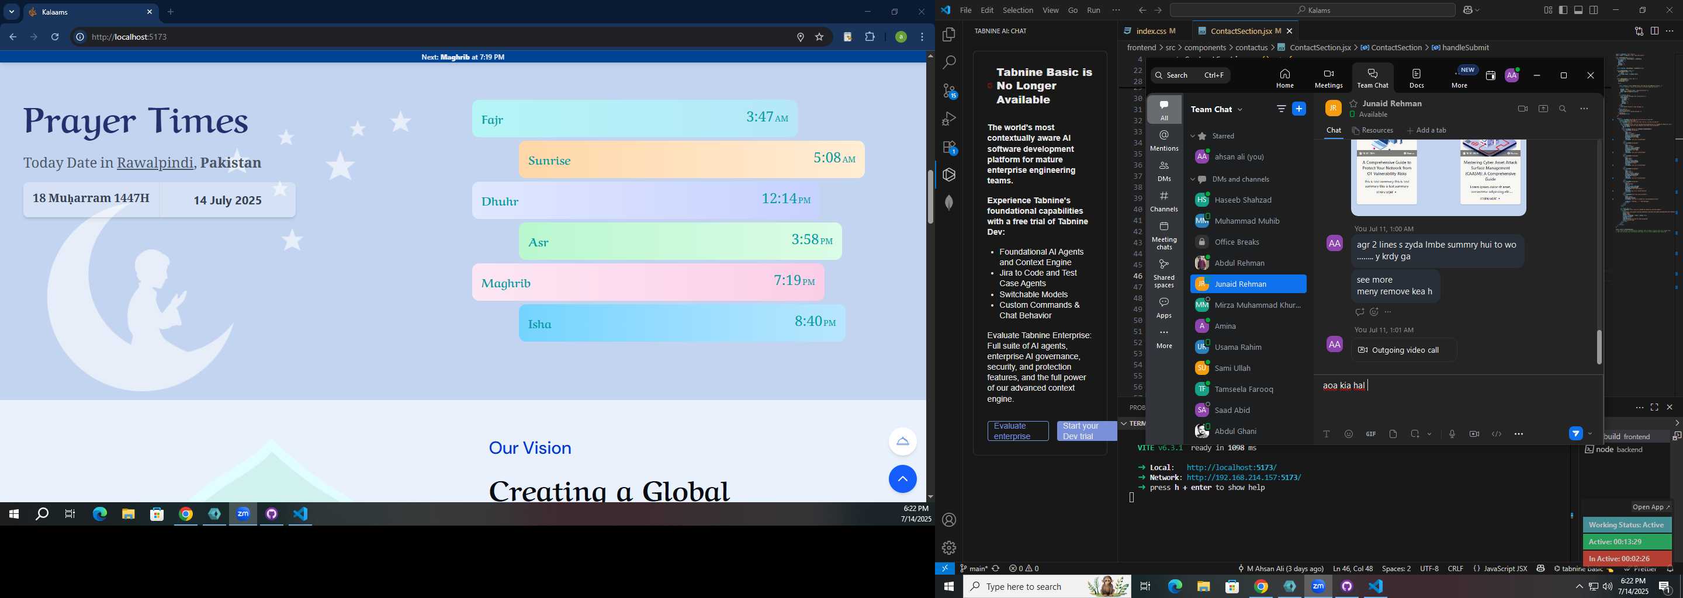Image resolution: width=1683 pixels, height=598 pixels.
Task: Click the chat list filter icon
Action: point(1281,109)
